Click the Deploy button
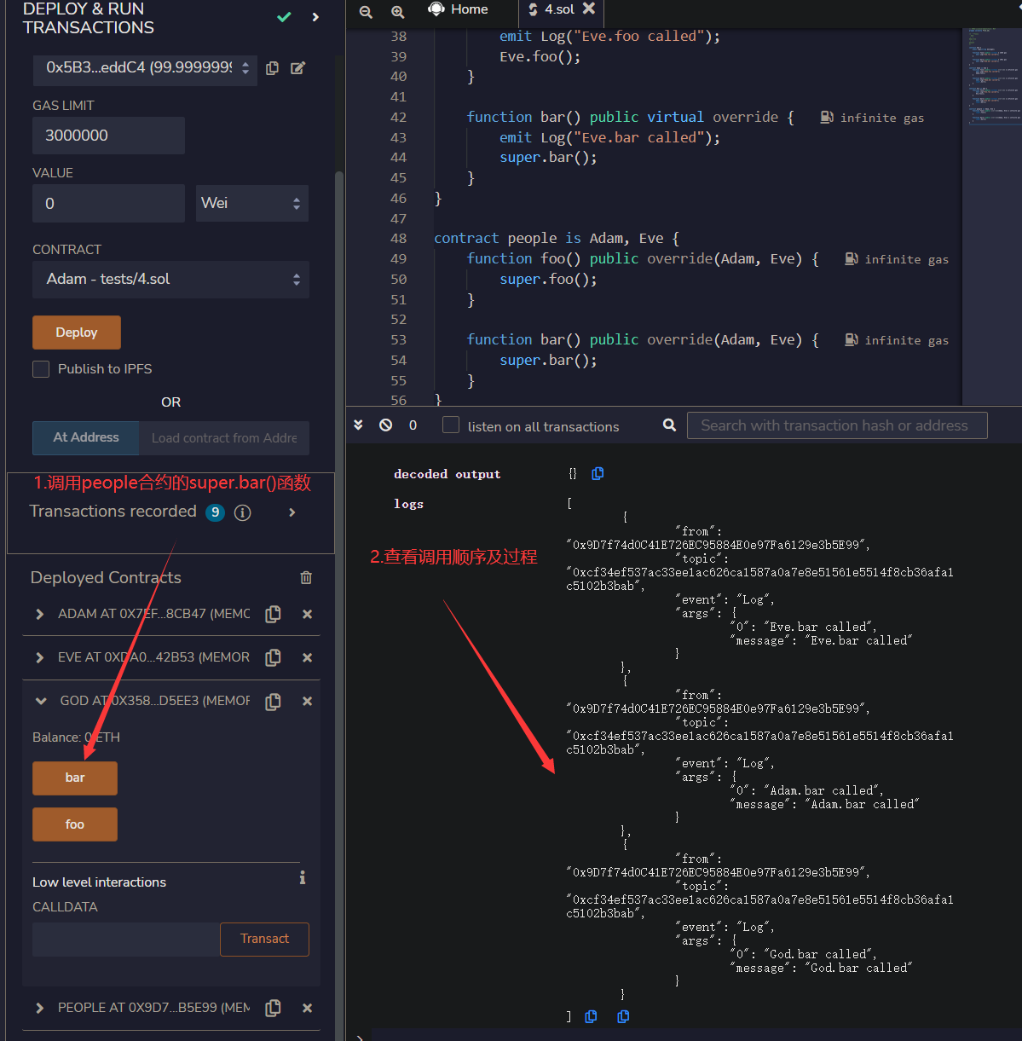Viewport: 1022px width, 1041px height. (x=77, y=333)
